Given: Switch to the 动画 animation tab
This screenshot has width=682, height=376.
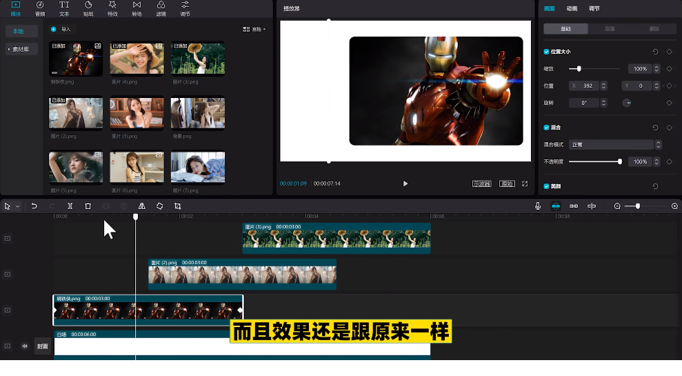Looking at the screenshot, I should coord(572,9).
